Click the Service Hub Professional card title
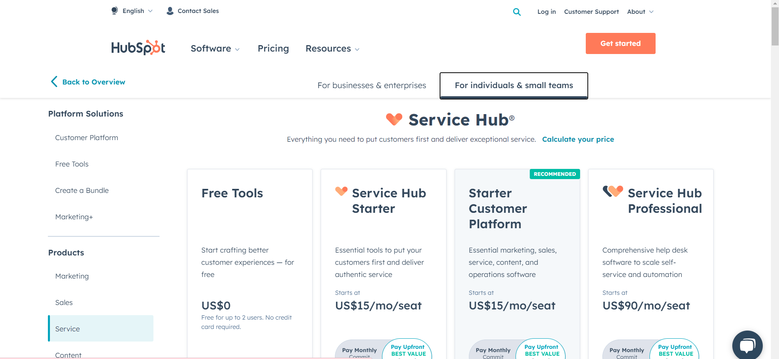Image resolution: width=779 pixels, height=359 pixels. point(665,201)
